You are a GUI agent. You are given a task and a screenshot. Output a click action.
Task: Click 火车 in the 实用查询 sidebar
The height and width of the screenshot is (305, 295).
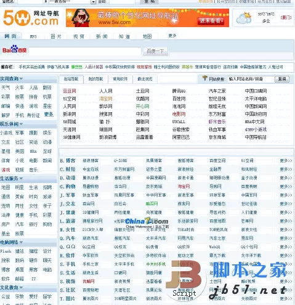[x=20, y=87]
